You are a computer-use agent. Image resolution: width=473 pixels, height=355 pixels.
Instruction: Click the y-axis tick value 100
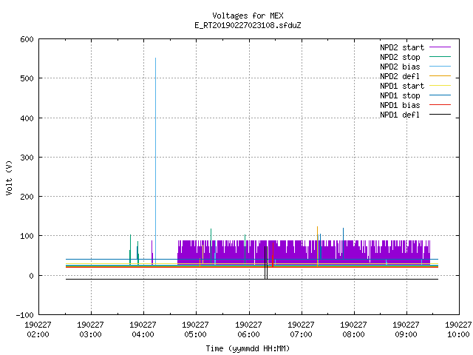click(x=27, y=236)
